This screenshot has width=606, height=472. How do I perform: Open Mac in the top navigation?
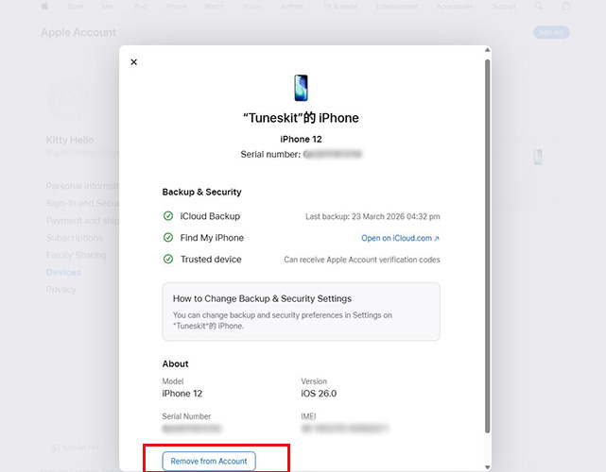click(x=109, y=7)
